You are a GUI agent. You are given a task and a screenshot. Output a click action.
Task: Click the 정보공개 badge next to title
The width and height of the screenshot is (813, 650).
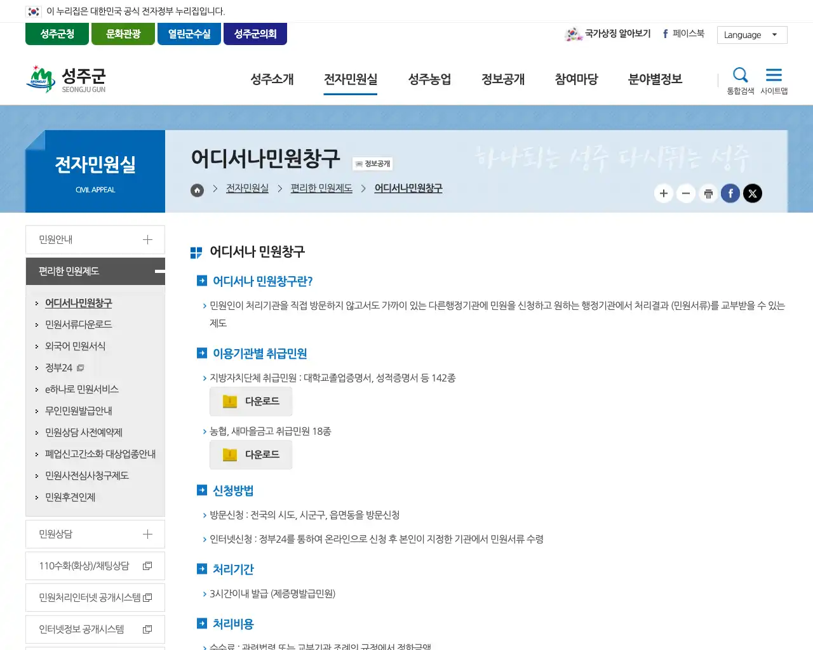pyautogui.click(x=373, y=164)
